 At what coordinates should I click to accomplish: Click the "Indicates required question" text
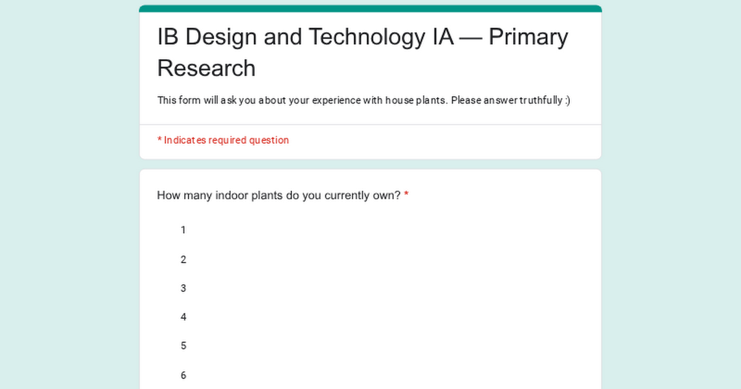(226, 140)
